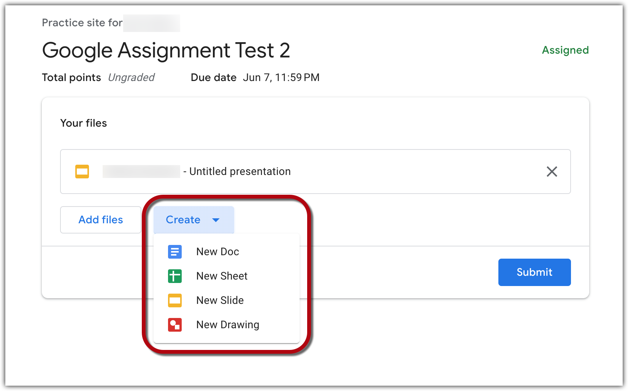This screenshot has width=628, height=391.
Task: Click the red Drawings icon in the Create menu
Action: (174, 324)
